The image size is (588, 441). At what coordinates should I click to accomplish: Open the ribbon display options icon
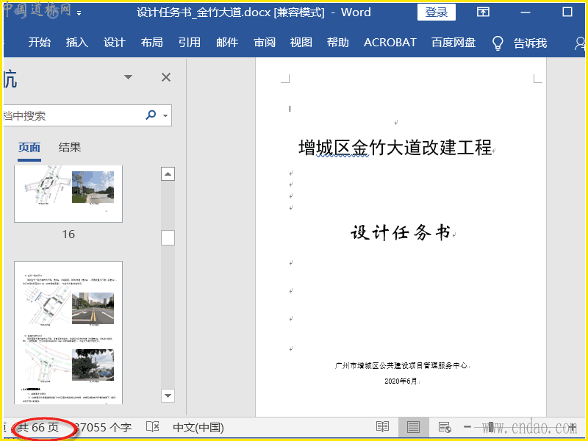[x=483, y=12]
